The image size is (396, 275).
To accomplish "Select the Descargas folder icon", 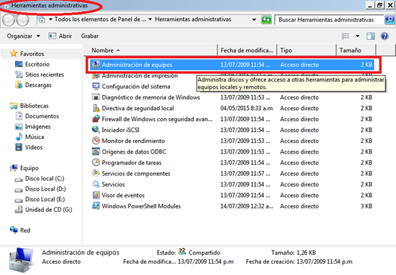I will pyautogui.click(x=18, y=85).
